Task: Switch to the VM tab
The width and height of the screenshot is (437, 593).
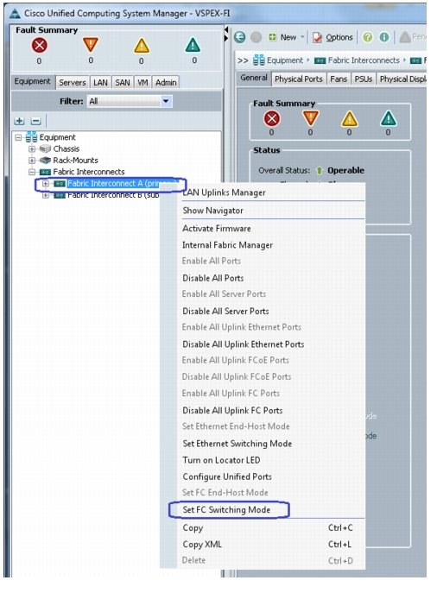Action: coord(142,83)
